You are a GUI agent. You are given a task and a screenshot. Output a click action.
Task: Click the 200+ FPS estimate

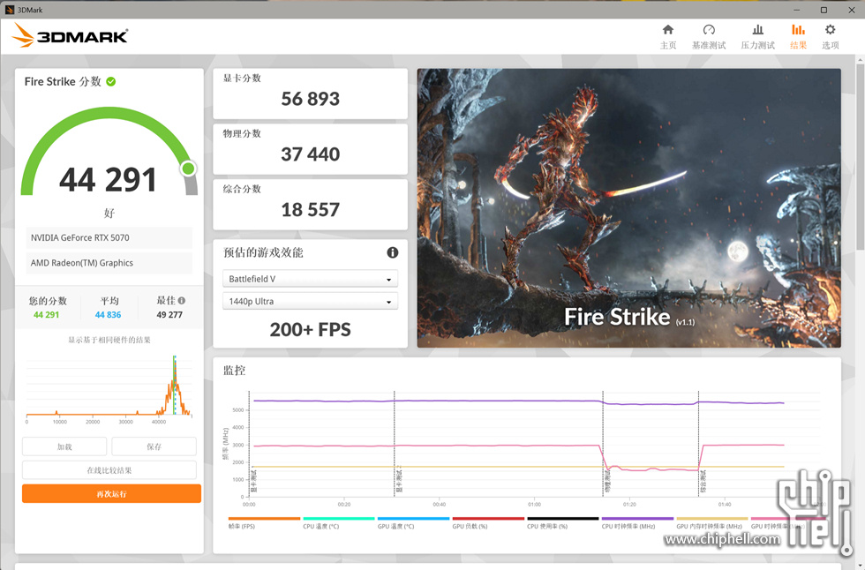[310, 330]
